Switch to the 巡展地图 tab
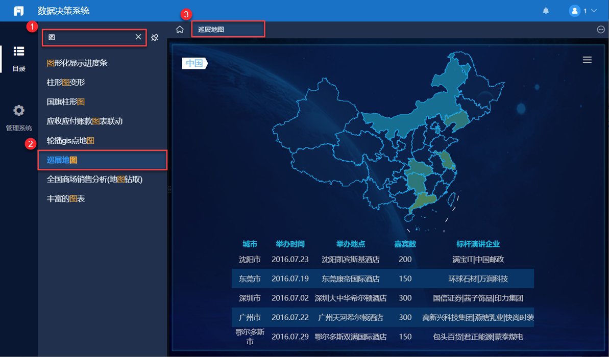609x357 pixels. point(228,29)
